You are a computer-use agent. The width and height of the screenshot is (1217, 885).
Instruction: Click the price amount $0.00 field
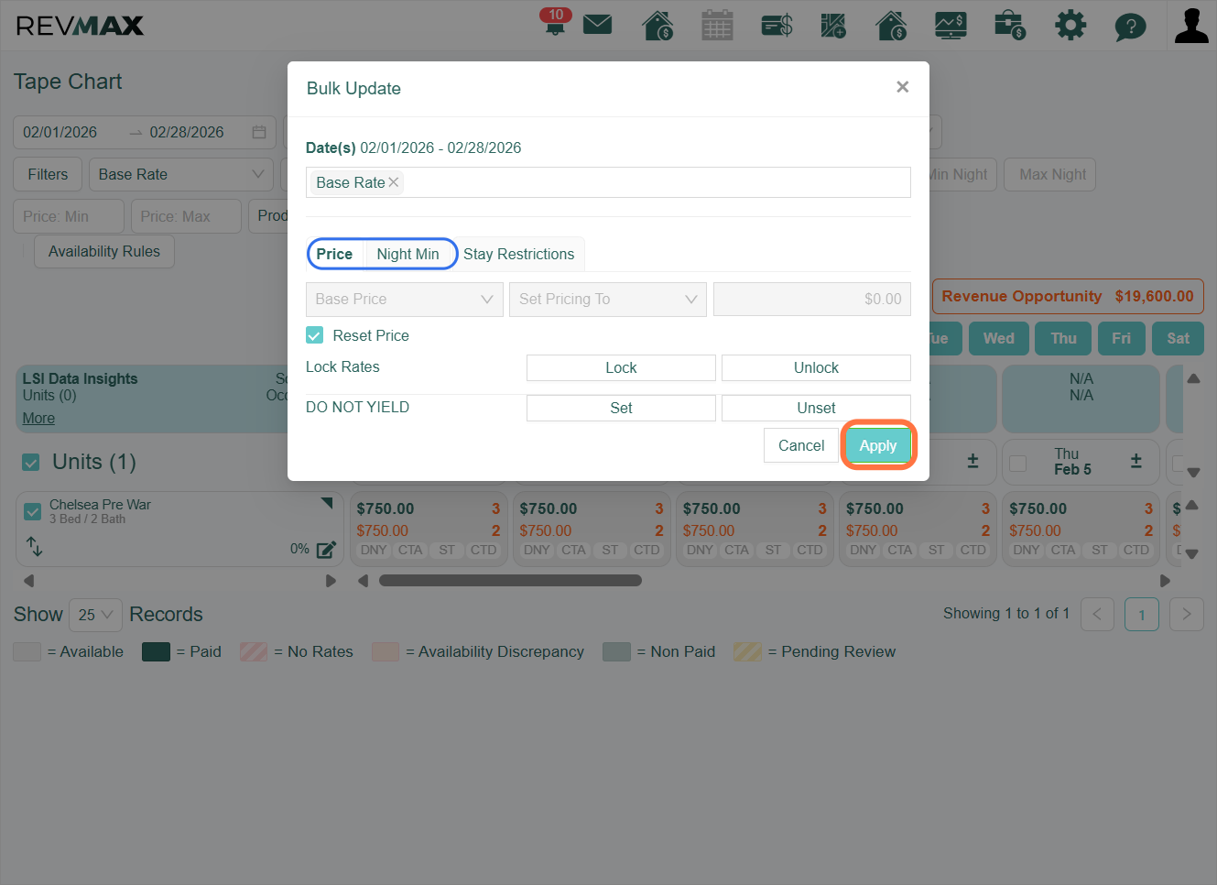(x=812, y=299)
